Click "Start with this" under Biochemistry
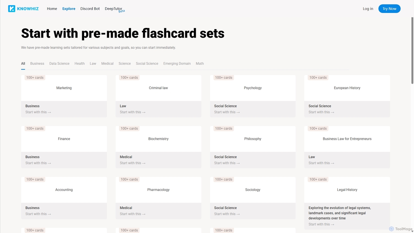The height and width of the screenshot is (233, 414). tap(133, 163)
